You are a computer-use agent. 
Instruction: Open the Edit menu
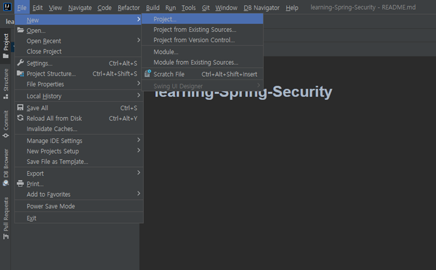[x=37, y=8]
